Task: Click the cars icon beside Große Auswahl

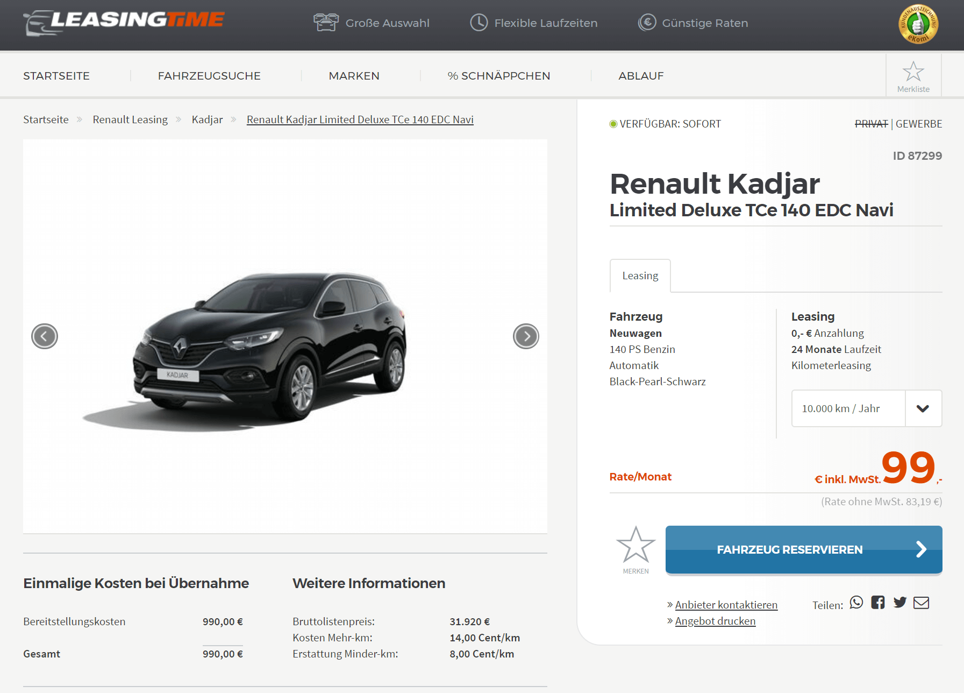Action: (326, 23)
